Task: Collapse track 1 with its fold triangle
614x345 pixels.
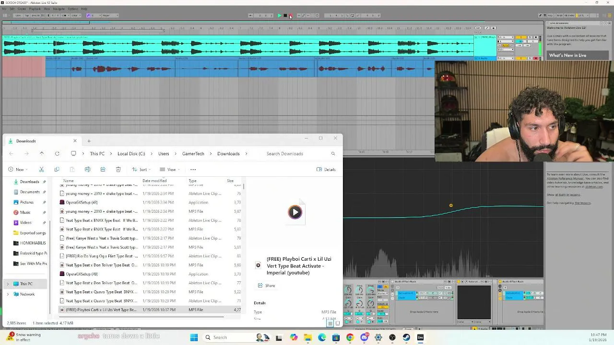Action: pos(476,37)
